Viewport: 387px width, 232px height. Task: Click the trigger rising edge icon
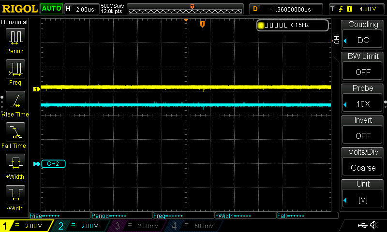pos(341,9)
